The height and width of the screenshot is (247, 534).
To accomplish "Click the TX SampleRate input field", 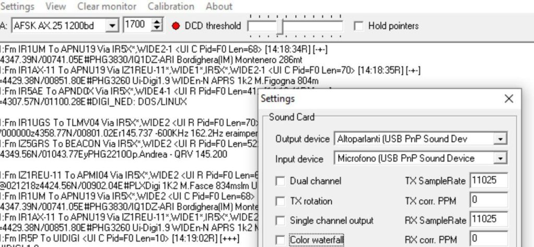I will pos(488,180).
